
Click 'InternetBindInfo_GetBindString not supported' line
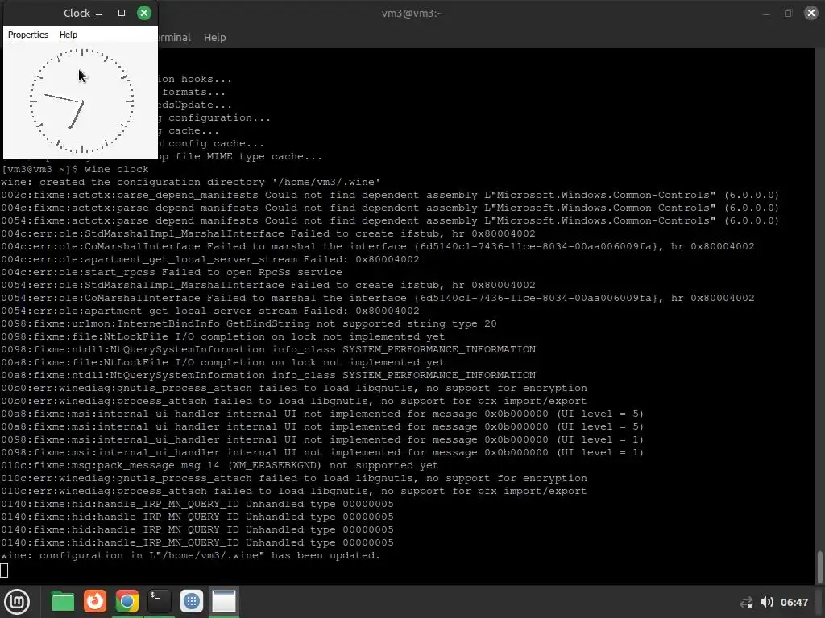(249, 323)
